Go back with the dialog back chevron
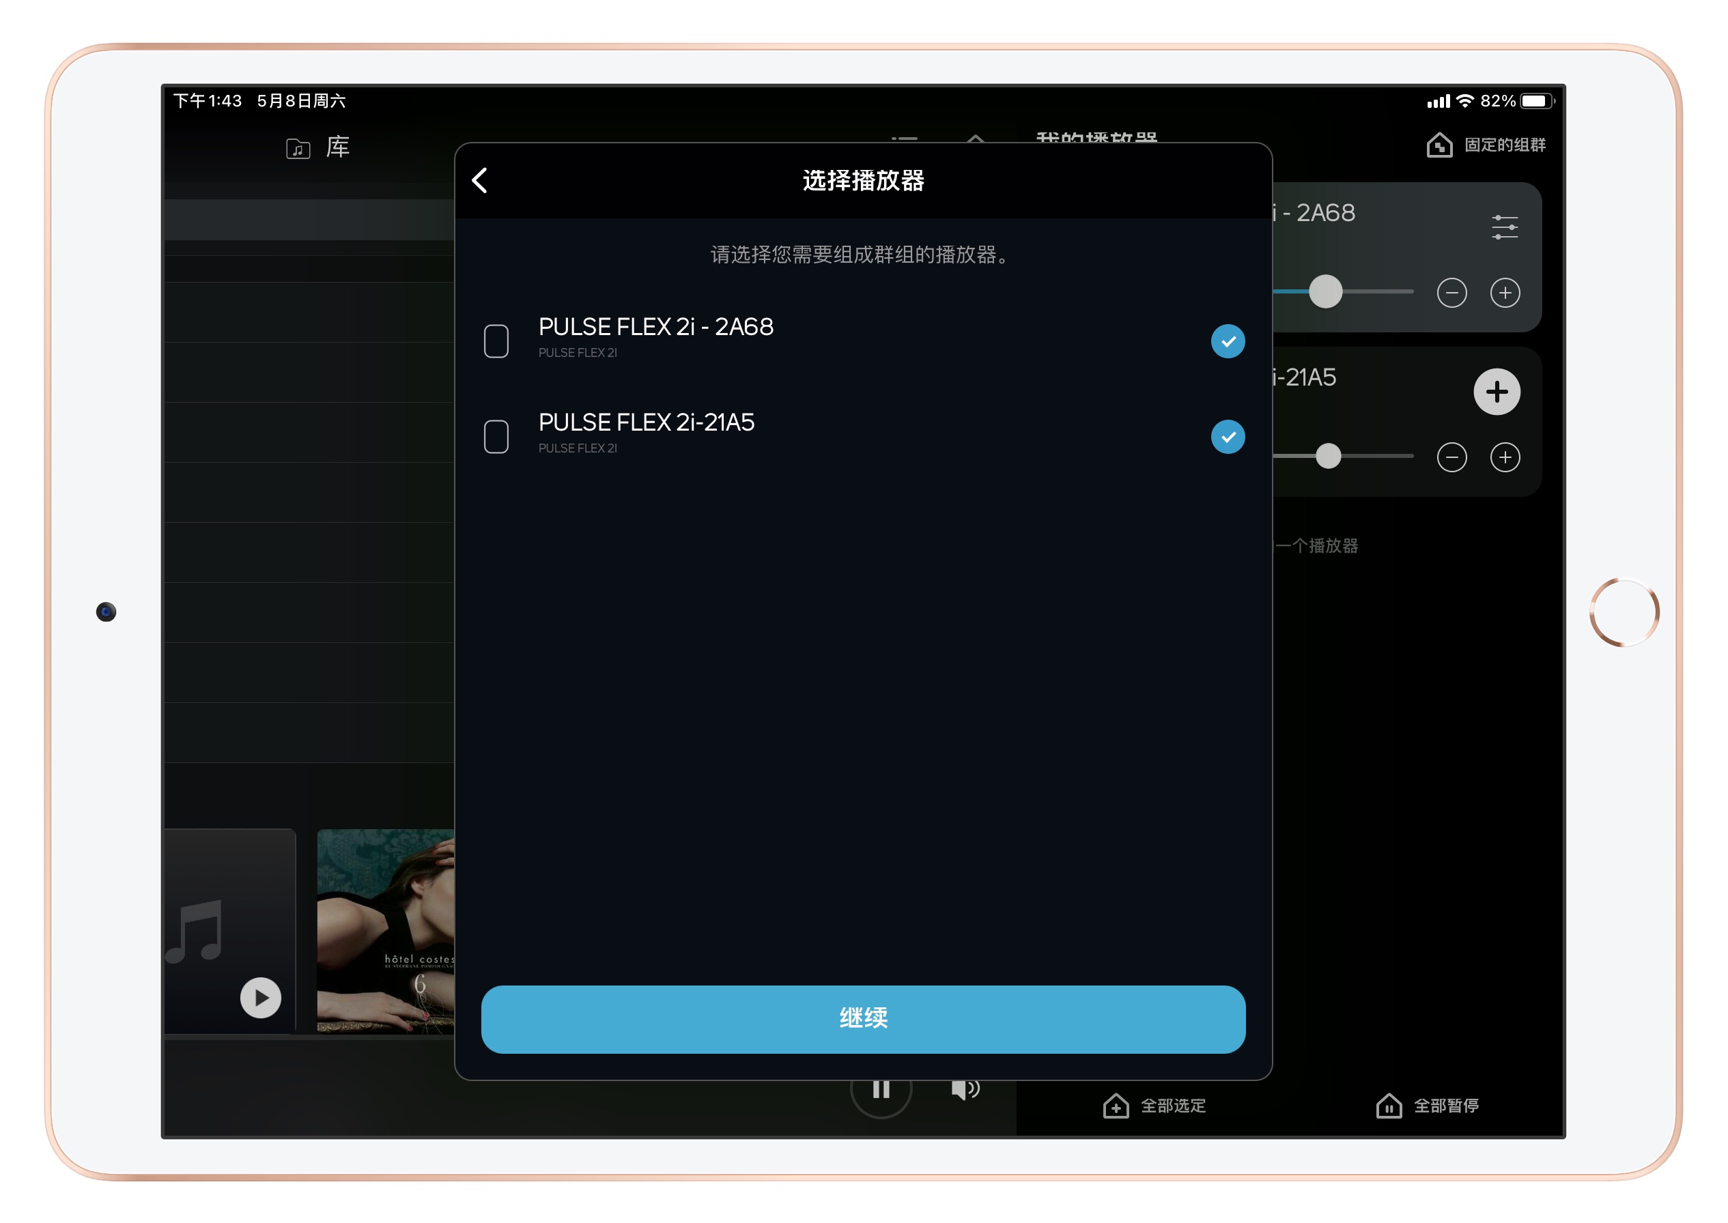Viewport: 1728px width, 1223px height. pyautogui.click(x=480, y=181)
